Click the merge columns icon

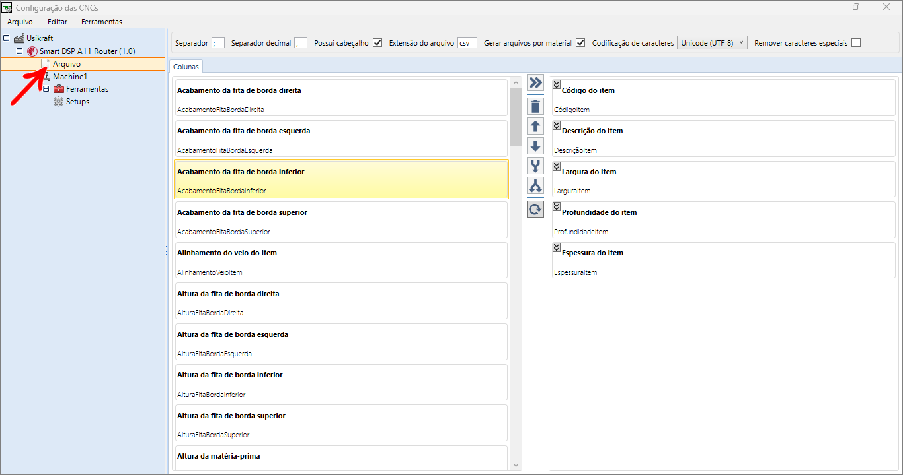pos(535,166)
